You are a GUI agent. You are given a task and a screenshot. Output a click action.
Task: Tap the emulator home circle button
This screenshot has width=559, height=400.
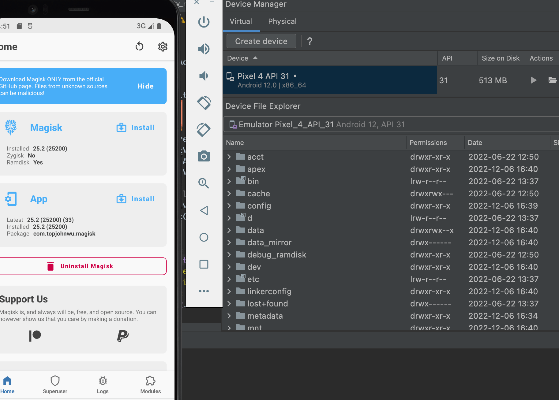204,237
